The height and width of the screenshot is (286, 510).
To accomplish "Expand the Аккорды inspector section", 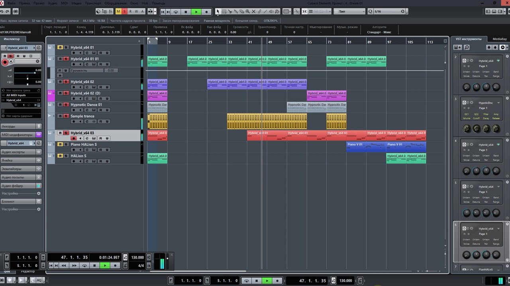I will pyautogui.click(x=21, y=126).
